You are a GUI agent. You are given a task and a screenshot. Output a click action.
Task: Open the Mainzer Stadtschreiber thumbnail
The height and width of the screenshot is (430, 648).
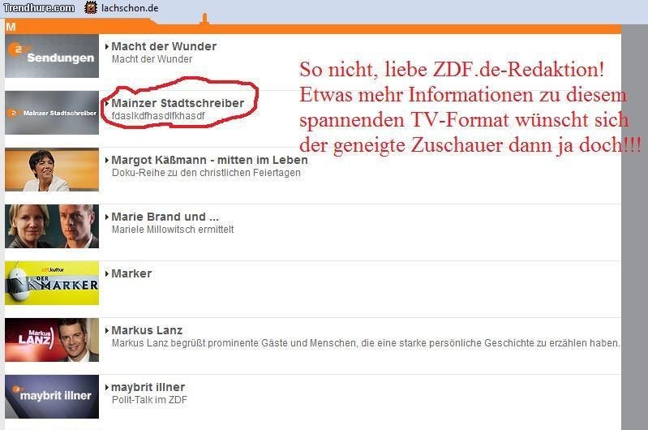tap(52, 113)
